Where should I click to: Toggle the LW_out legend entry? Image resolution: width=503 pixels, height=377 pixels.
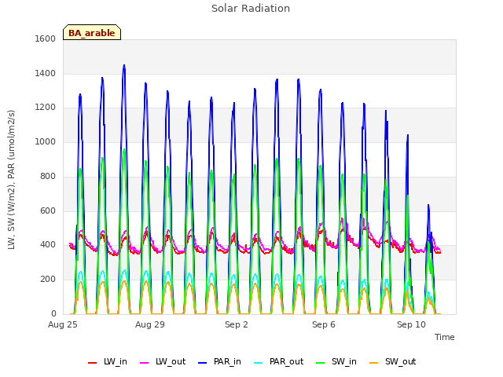(163, 362)
